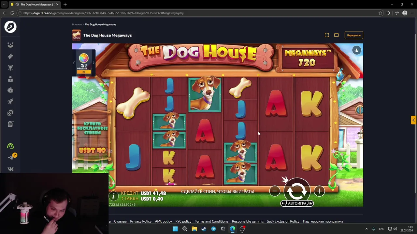Open the Отзывы footer link
The width and height of the screenshot is (417, 234).
pyautogui.click(x=120, y=221)
